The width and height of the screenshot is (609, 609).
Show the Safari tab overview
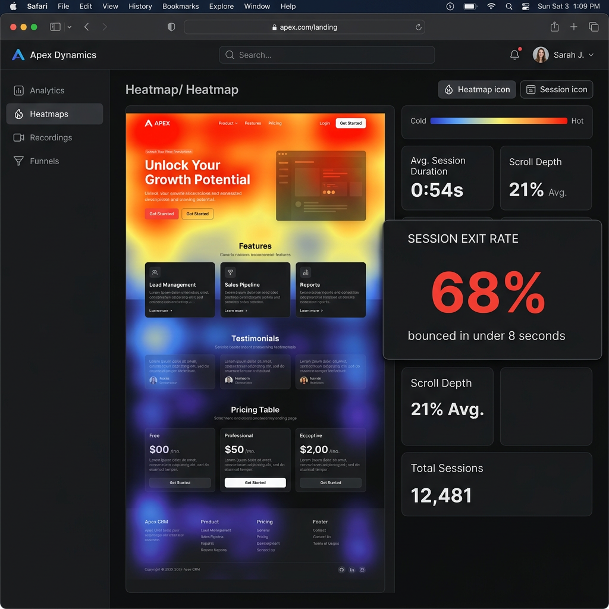tap(594, 27)
